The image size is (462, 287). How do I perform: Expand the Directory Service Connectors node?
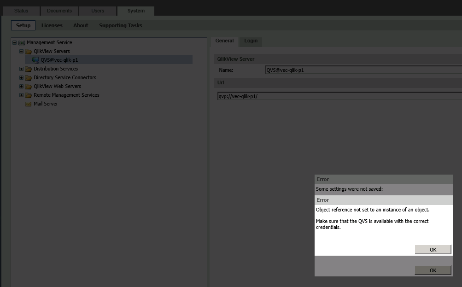pyautogui.click(x=21, y=78)
